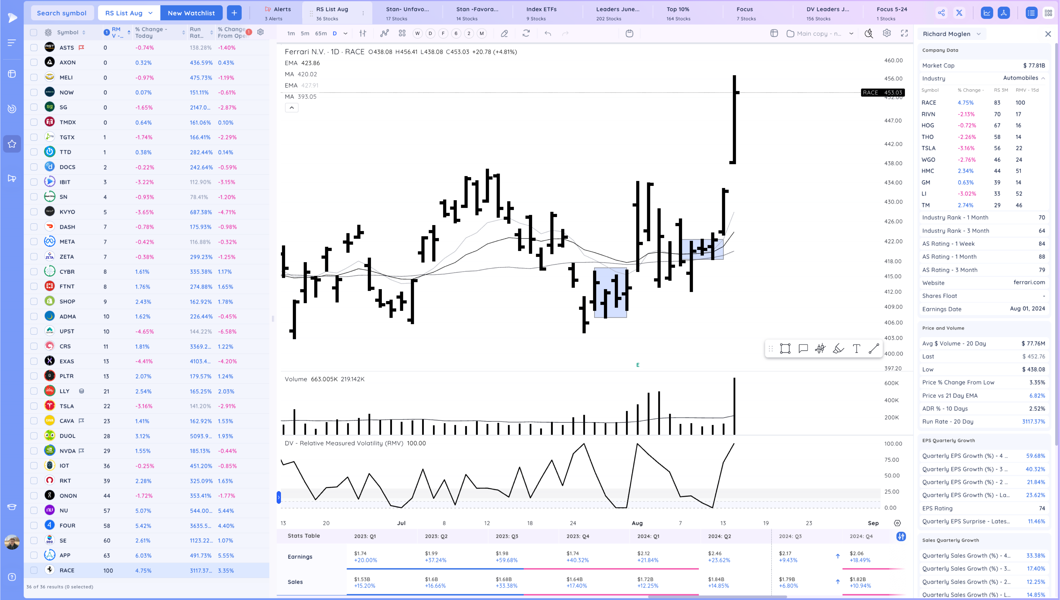The width and height of the screenshot is (1060, 600).
Task: Check the TSLA row checkbox
Action: click(x=34, y=406)
